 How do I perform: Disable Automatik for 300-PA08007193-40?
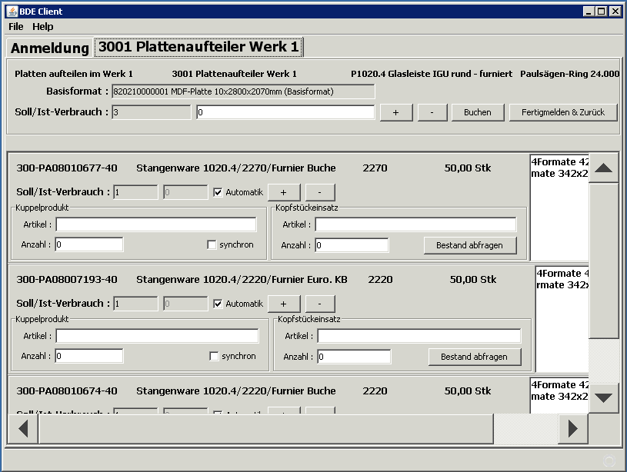click(218, 304)
